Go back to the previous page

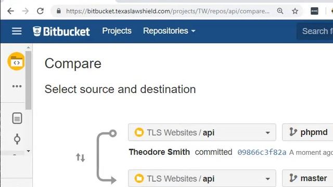click(x=10, y=11)
